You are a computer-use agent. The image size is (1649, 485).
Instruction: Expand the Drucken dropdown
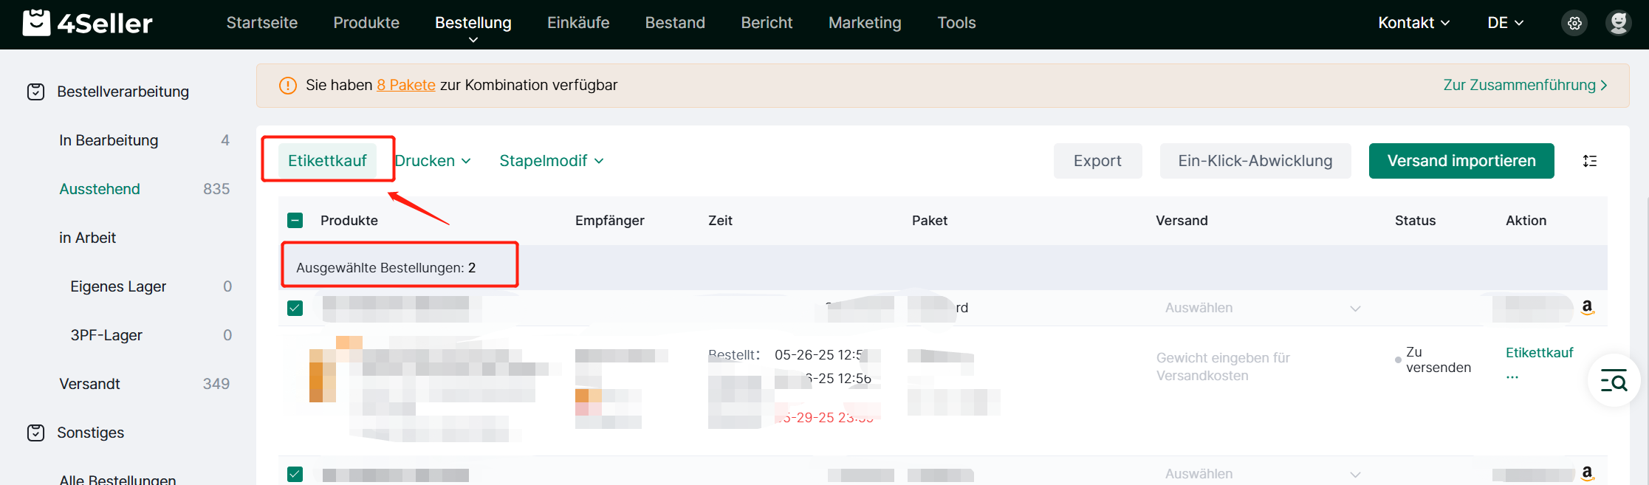tap(433, 161)
